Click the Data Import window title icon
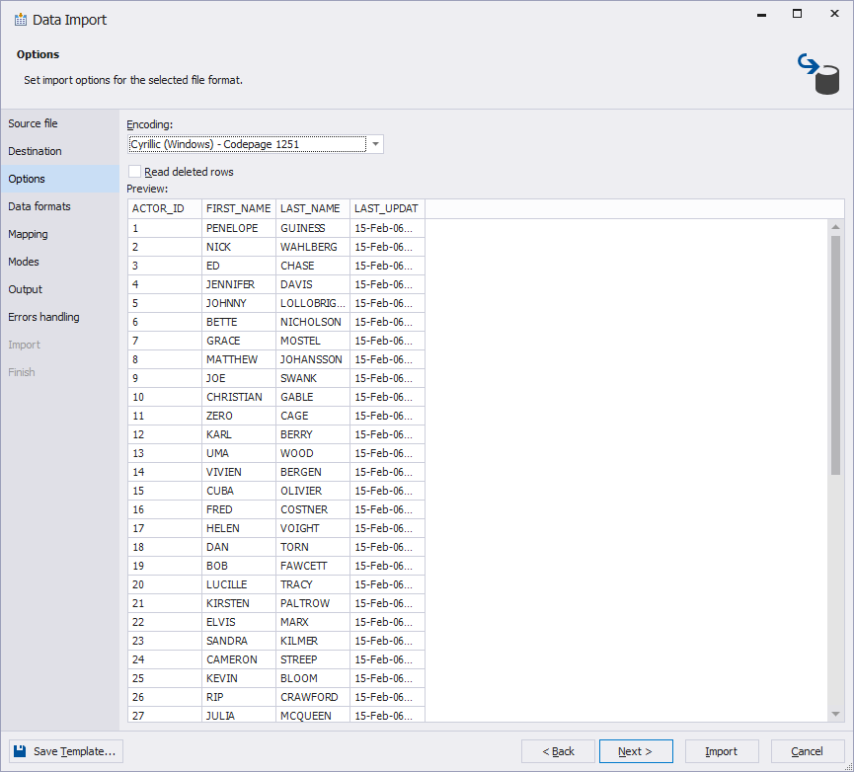 [x=20, y=20]
